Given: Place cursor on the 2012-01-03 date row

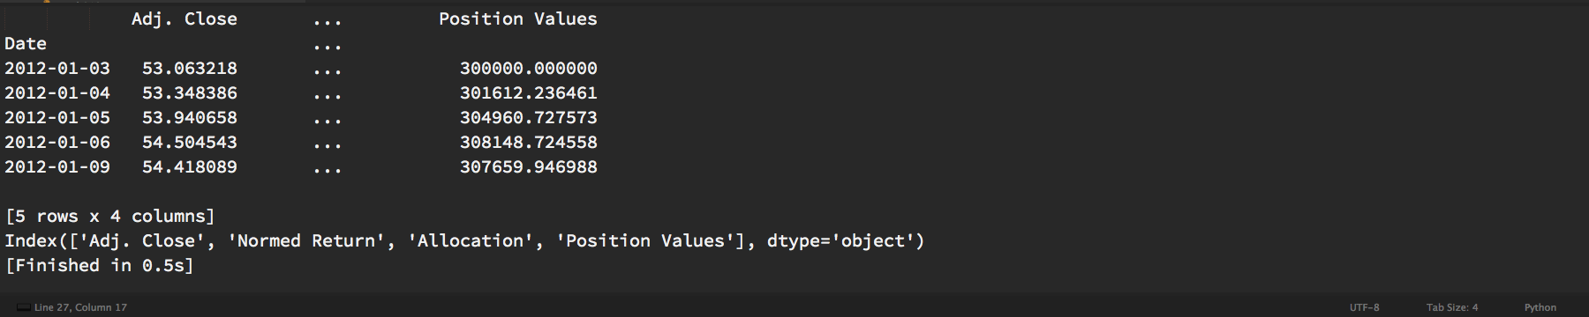Looking at the screenshot, I should coord(301,69).
